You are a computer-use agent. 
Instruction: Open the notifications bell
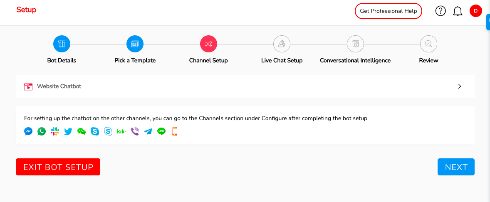458,11
